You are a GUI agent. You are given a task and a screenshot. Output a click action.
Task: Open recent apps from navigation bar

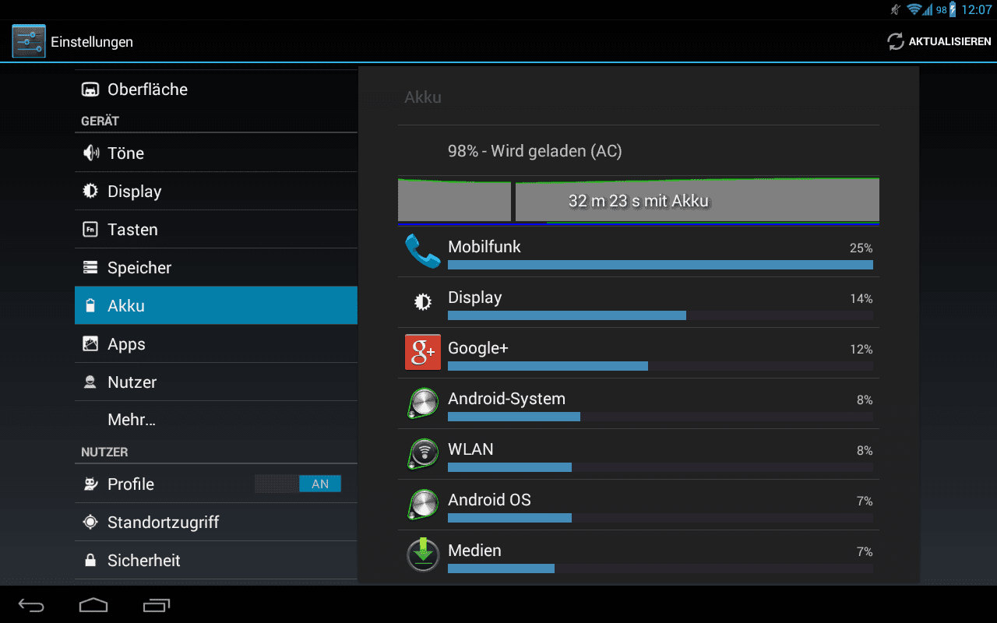pos(157,604)
